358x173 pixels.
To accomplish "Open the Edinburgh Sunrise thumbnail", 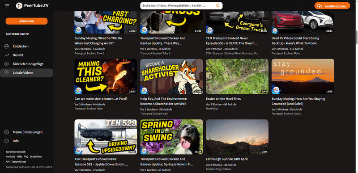I will pyautogui.click(x=237, y=137).
